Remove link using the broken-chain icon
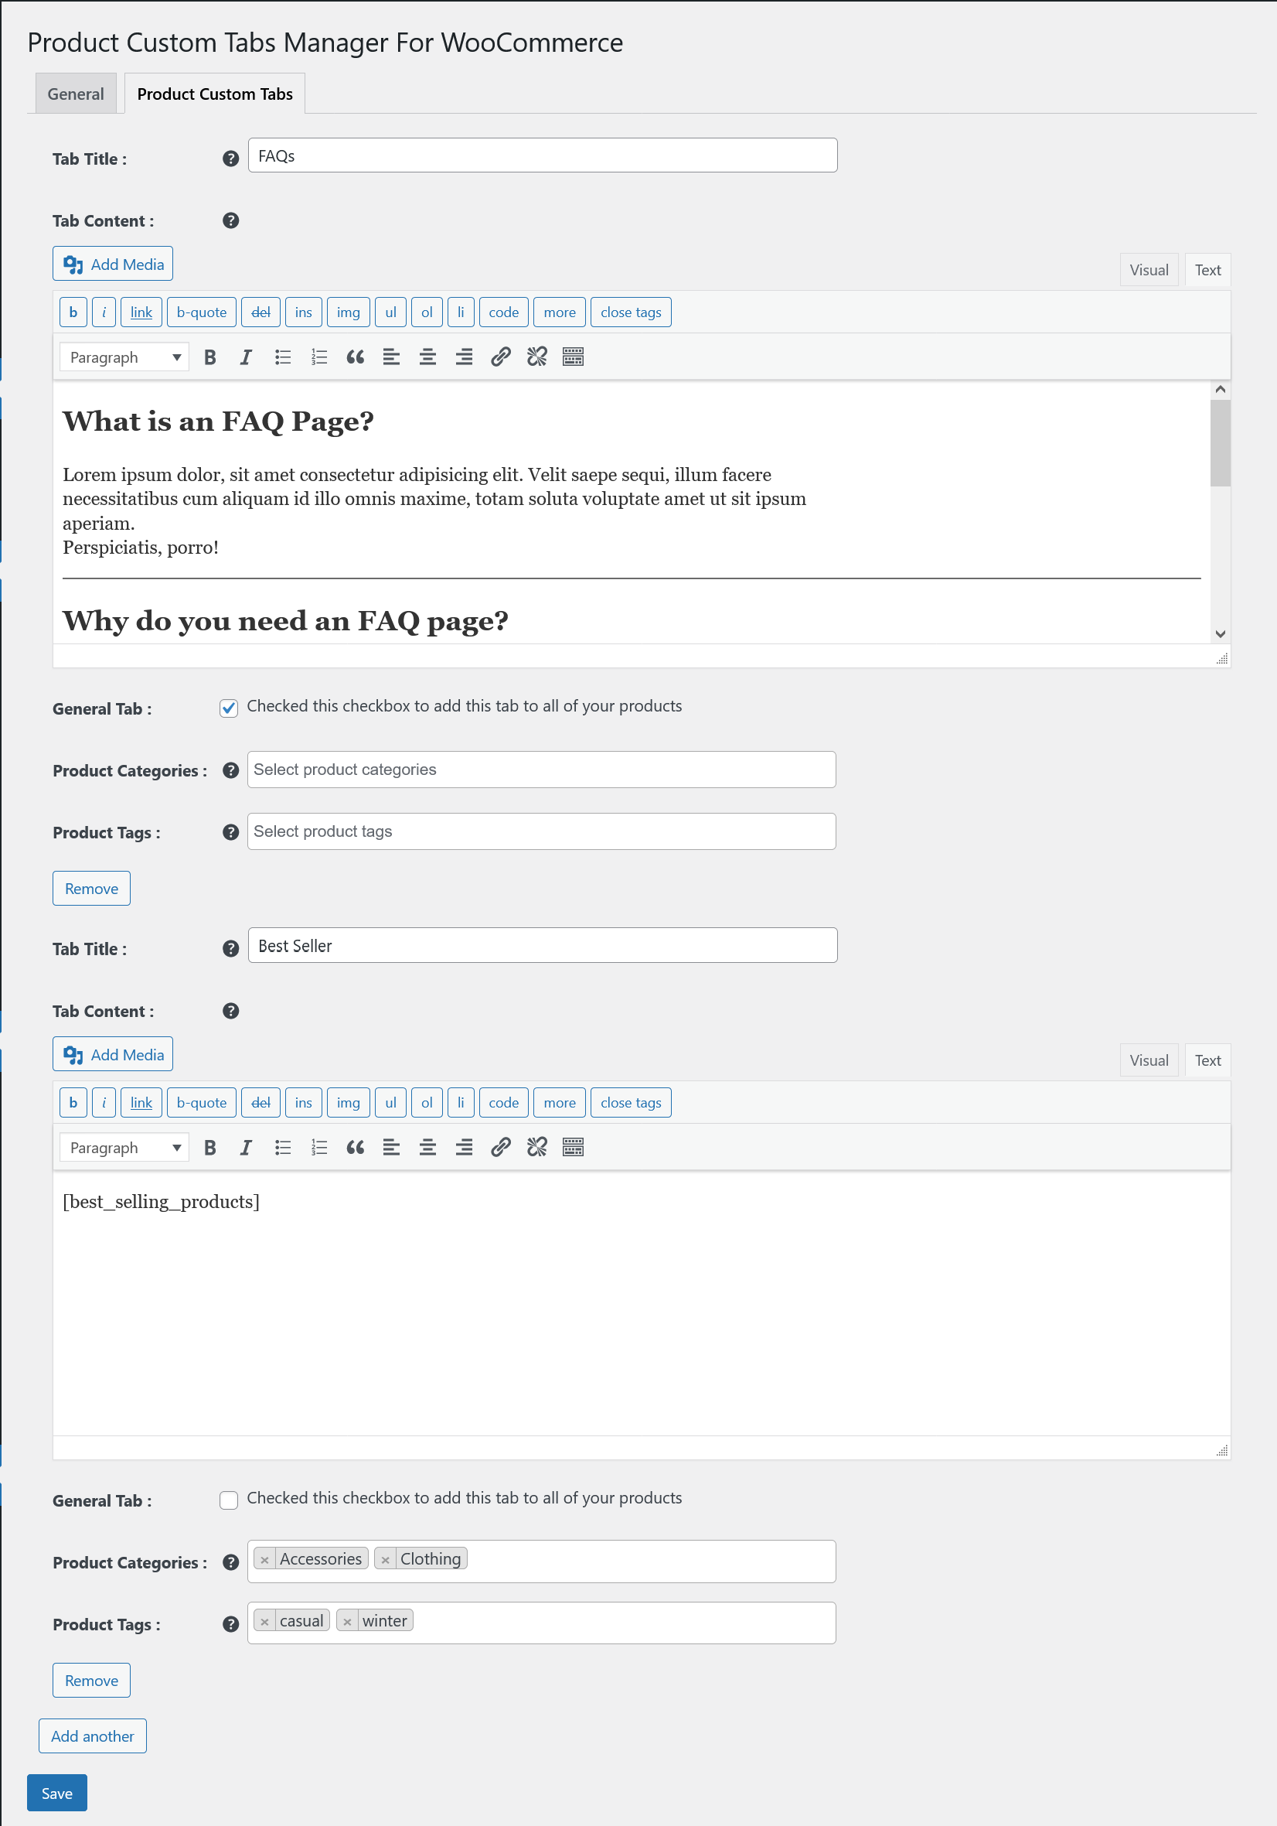1277x1826 pixels. pyautogui.click(x=536, y=357)
